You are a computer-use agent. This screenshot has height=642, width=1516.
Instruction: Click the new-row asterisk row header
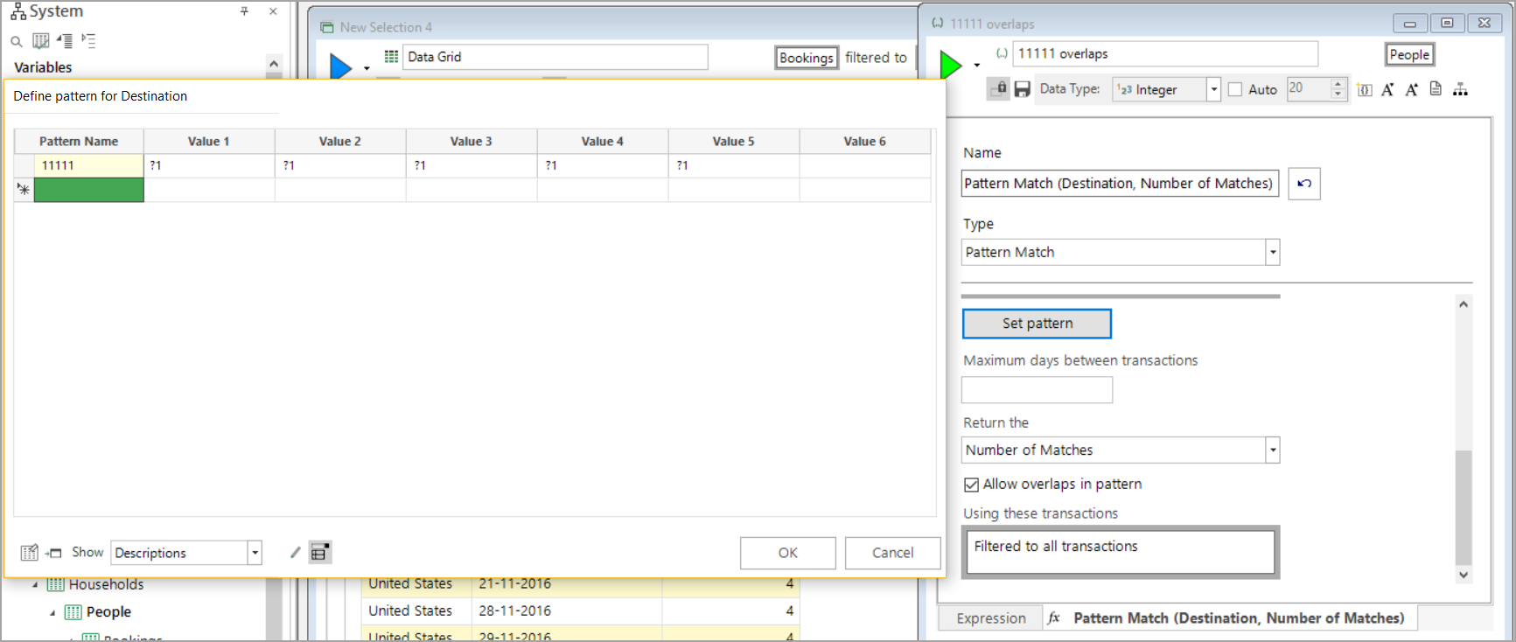click(x=24, y=190)
